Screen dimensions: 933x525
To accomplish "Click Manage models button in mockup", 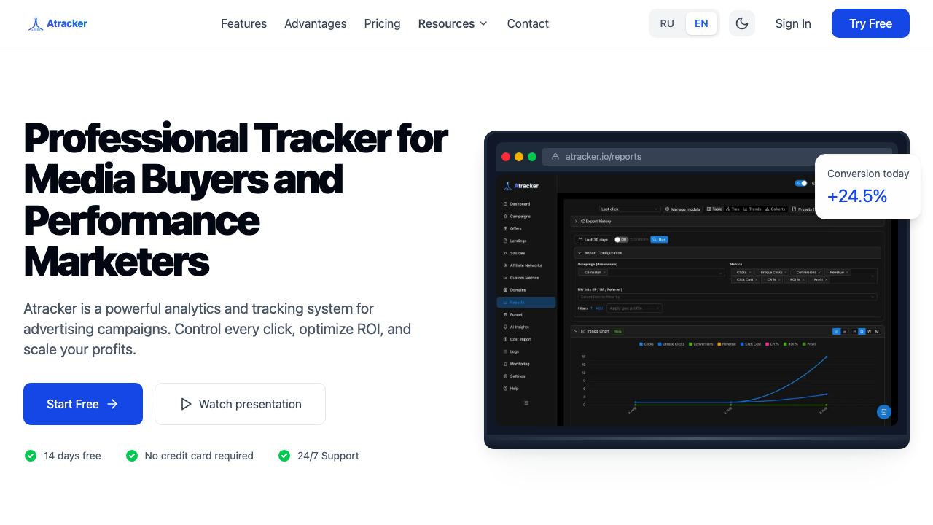I will click(x=682, y=209).
